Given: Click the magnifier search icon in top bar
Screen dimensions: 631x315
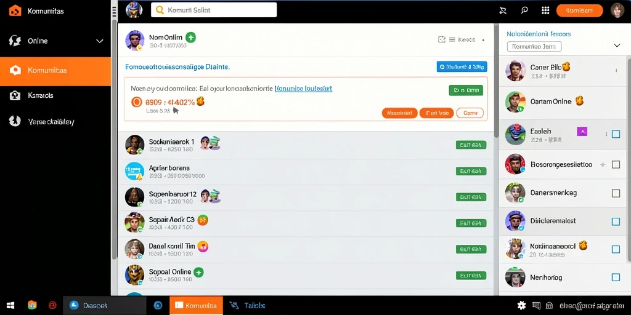Looking at the screenshot, I should pos(524,10).
